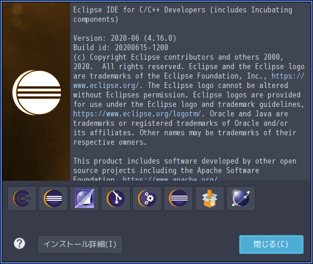Open the purple square document feature icon

84,198
